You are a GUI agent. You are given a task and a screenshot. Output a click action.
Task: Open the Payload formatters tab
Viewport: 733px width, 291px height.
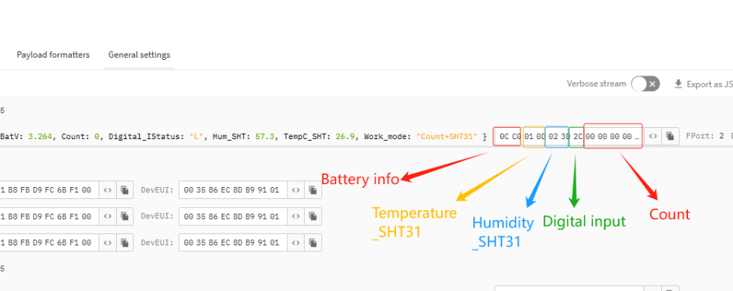pos(53,55)
